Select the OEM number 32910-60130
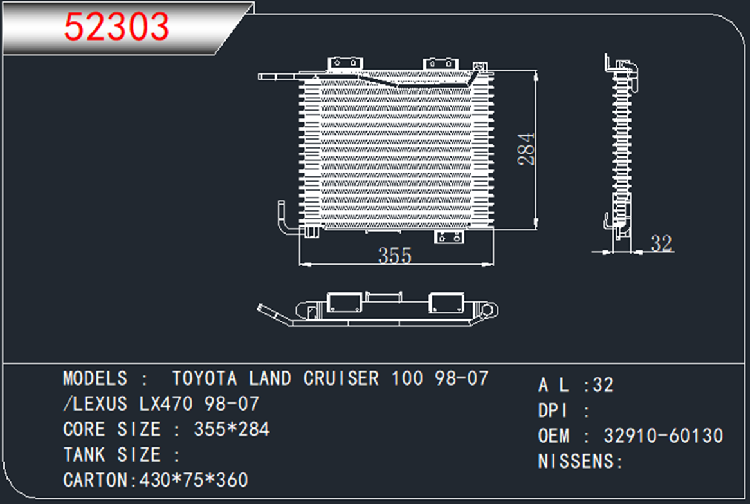The height and width of the screenshot is (504, 750). pos(663,436)
